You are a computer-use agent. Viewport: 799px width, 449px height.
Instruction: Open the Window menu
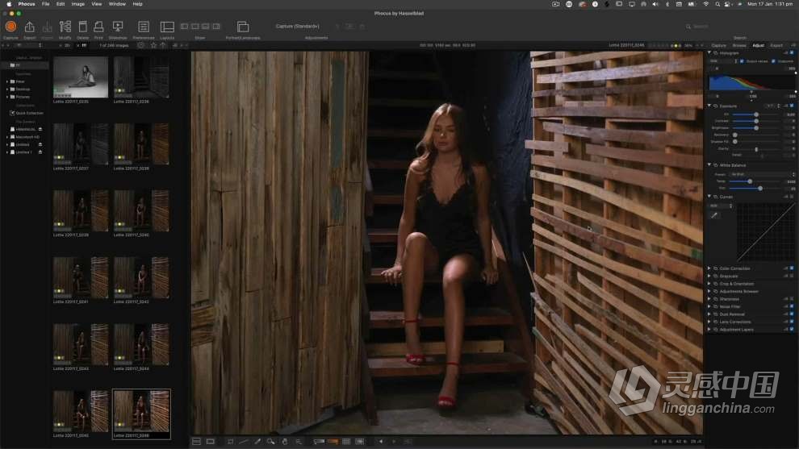[117, 4]
